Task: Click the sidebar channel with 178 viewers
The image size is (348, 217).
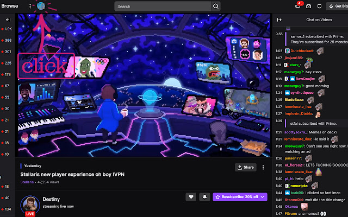Action: pos(7,74)
